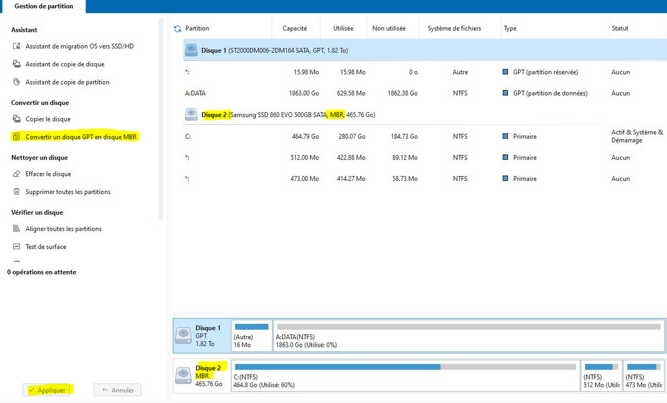Select the 15.98 Mo reserved partition row
667x403 pixels.
point(425,72)
